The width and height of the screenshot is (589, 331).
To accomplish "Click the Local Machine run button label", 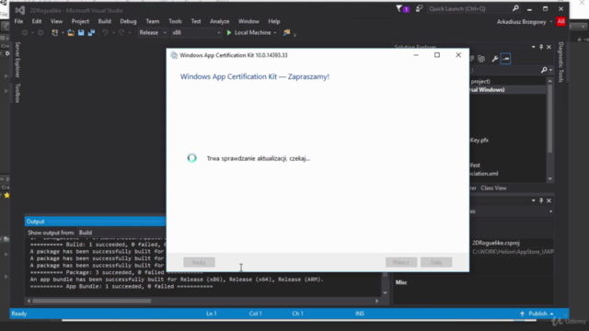I will point(252,33).
